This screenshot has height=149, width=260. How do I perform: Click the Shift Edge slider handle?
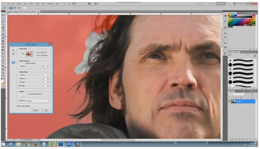[x=34, y=86]
